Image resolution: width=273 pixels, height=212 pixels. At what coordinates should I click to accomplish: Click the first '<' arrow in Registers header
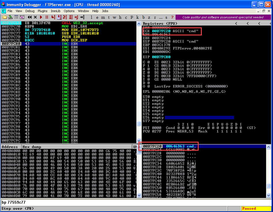point(236,24)
